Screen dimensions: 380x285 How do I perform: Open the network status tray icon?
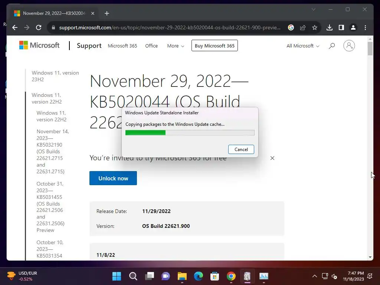(x=325, y=276)
